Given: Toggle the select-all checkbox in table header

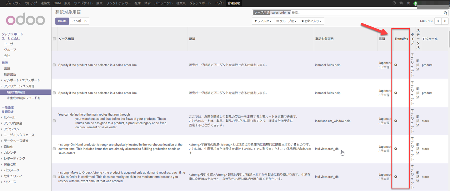Looking at the screenshot, I should (x=54, y=39).
